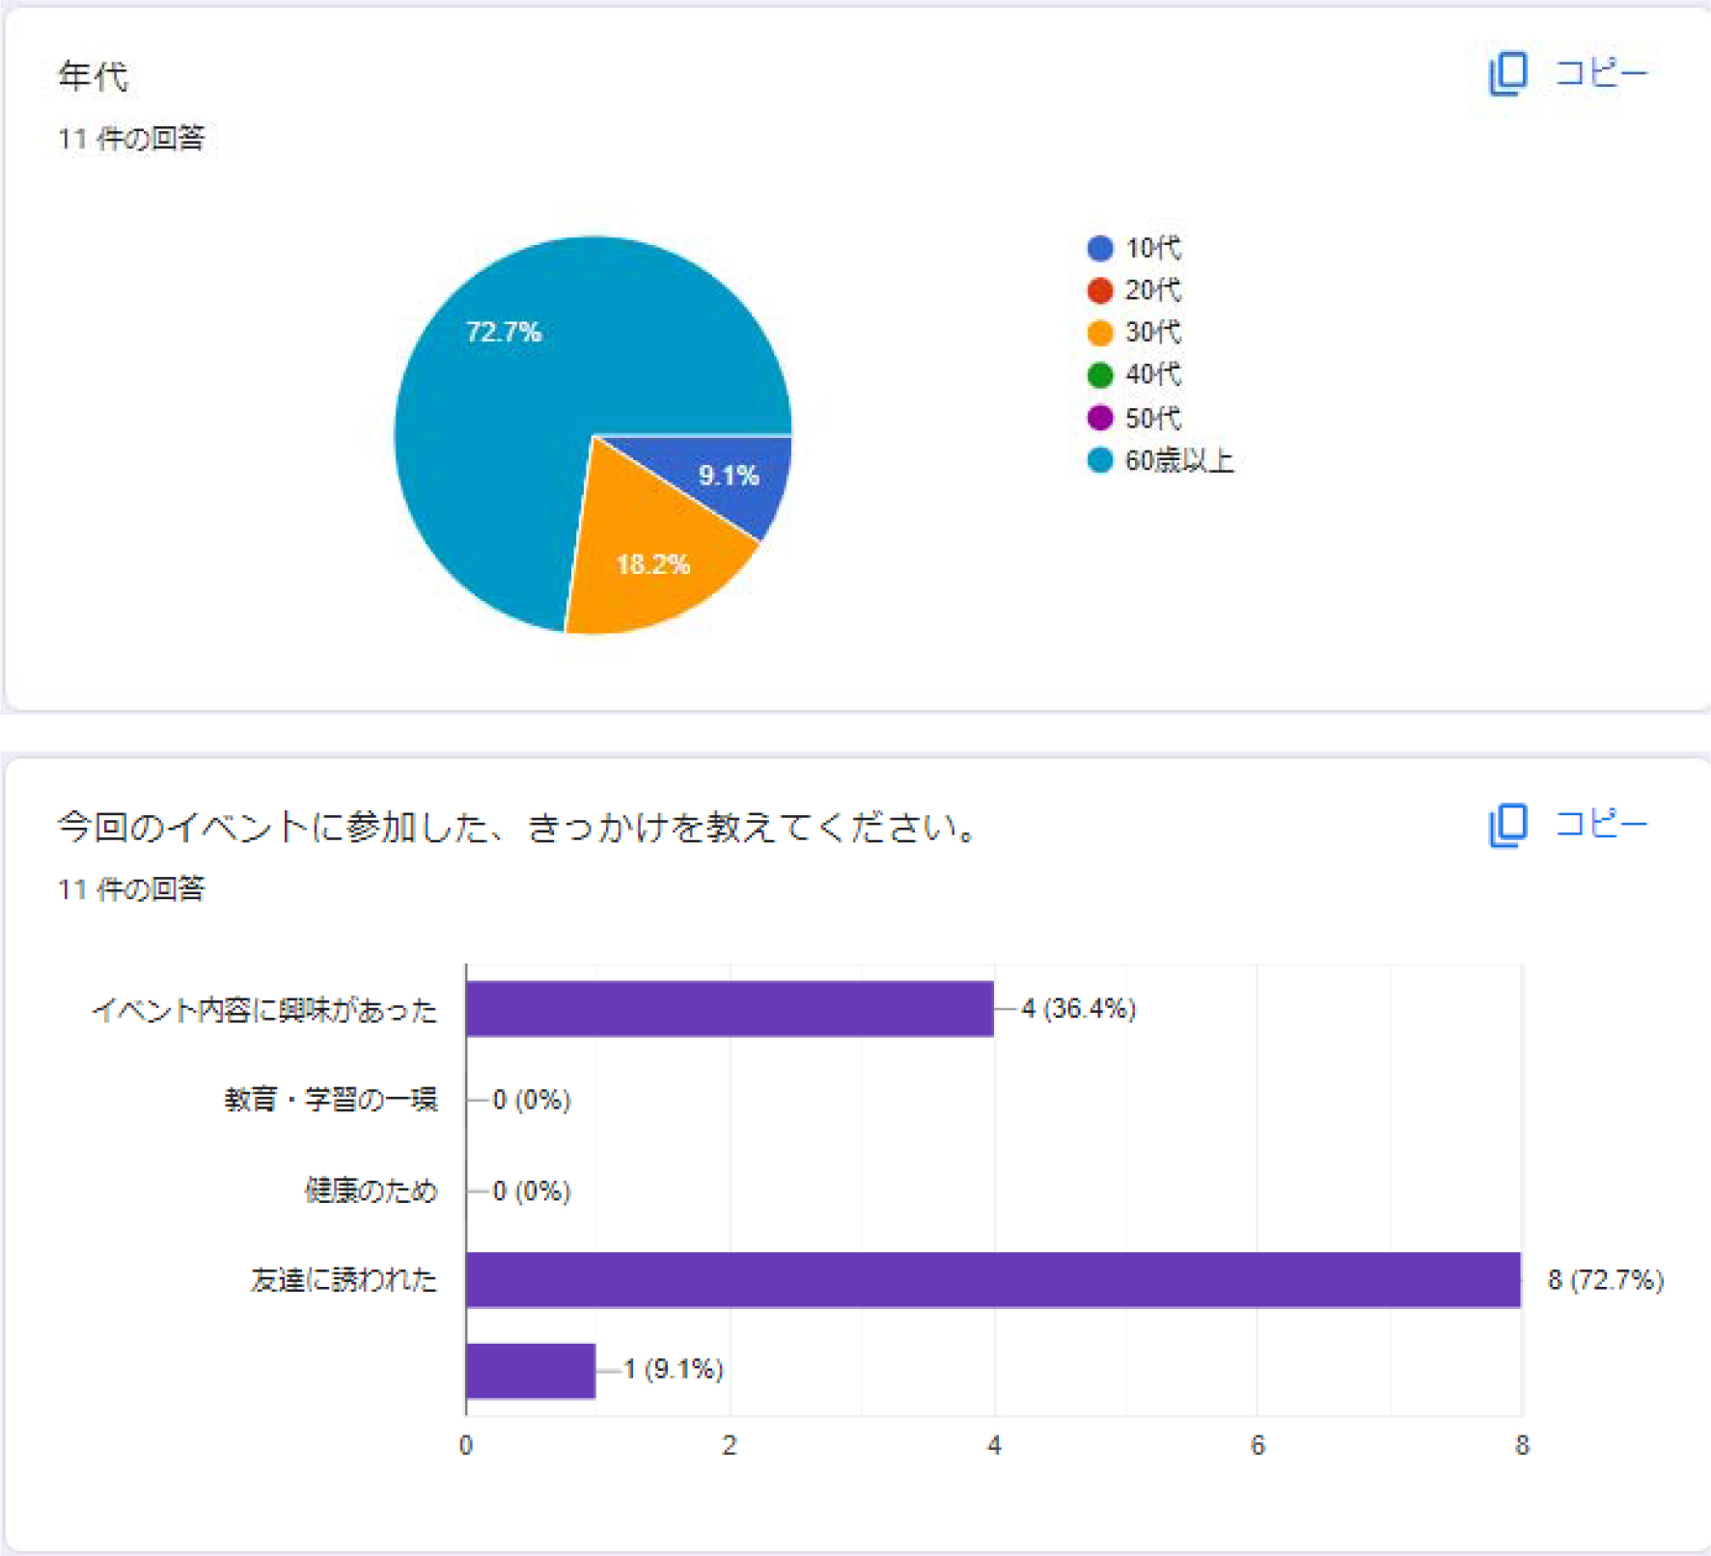Click the イベント内容に興味があった bar

(x=729, y=1009)
